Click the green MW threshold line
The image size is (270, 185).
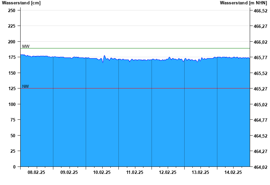coord(135,48)
